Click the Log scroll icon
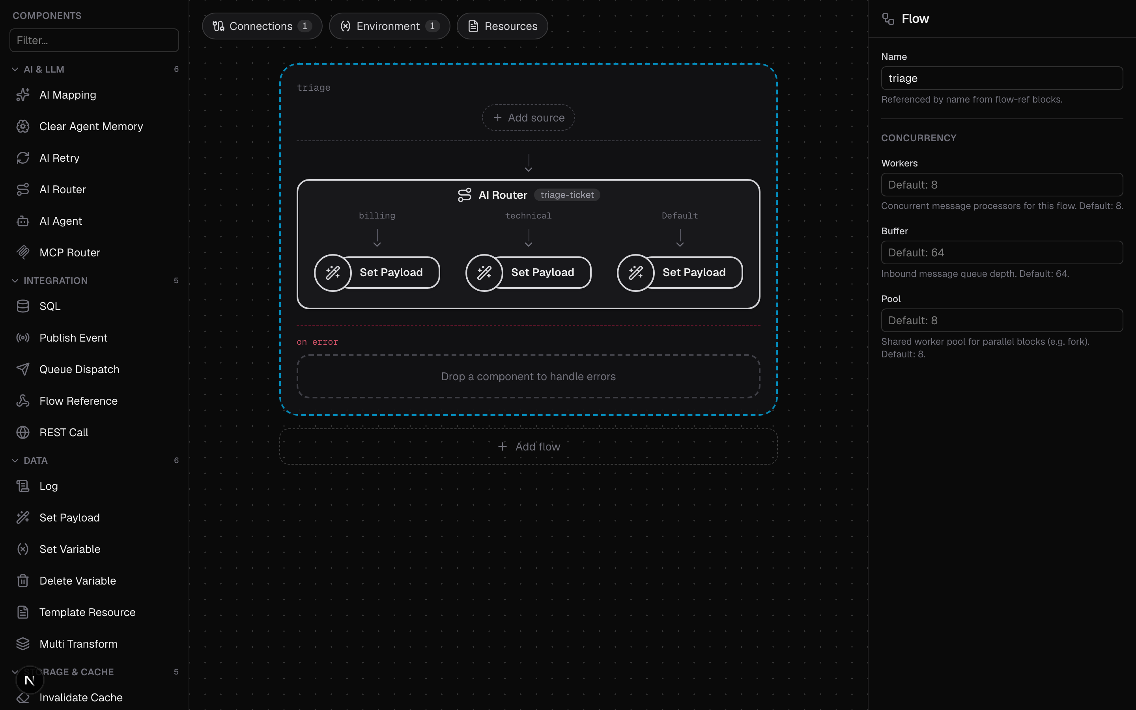This screenshot has width=1136, height=710. [x=23, y=486]
